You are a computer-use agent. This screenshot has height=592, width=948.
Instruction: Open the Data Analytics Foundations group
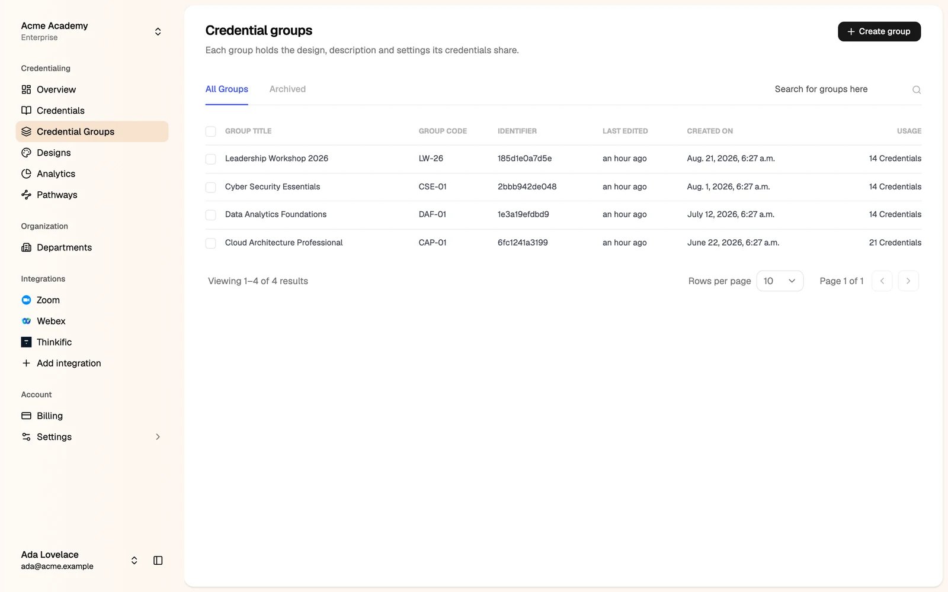coord(276,214)
